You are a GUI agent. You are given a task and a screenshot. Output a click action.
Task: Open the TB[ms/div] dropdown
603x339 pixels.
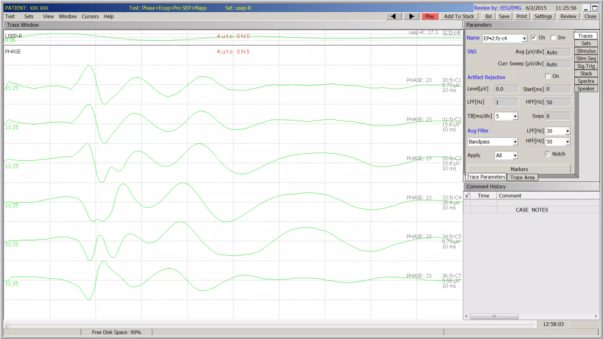pyautogui.click(x=515, y=116)
